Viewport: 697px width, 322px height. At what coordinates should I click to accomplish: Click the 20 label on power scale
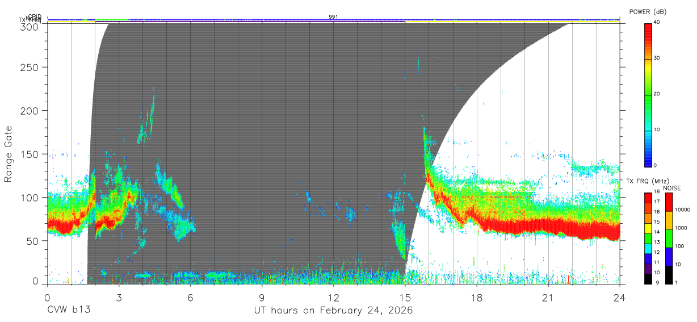[x=657, y=94]
